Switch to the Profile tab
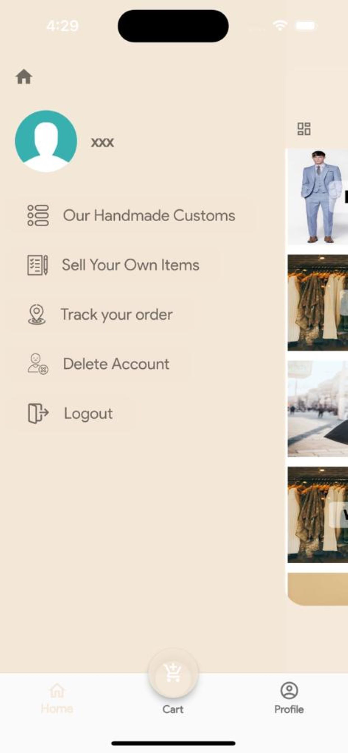Viewport: 348px width, 753px height. coord(289,698)
